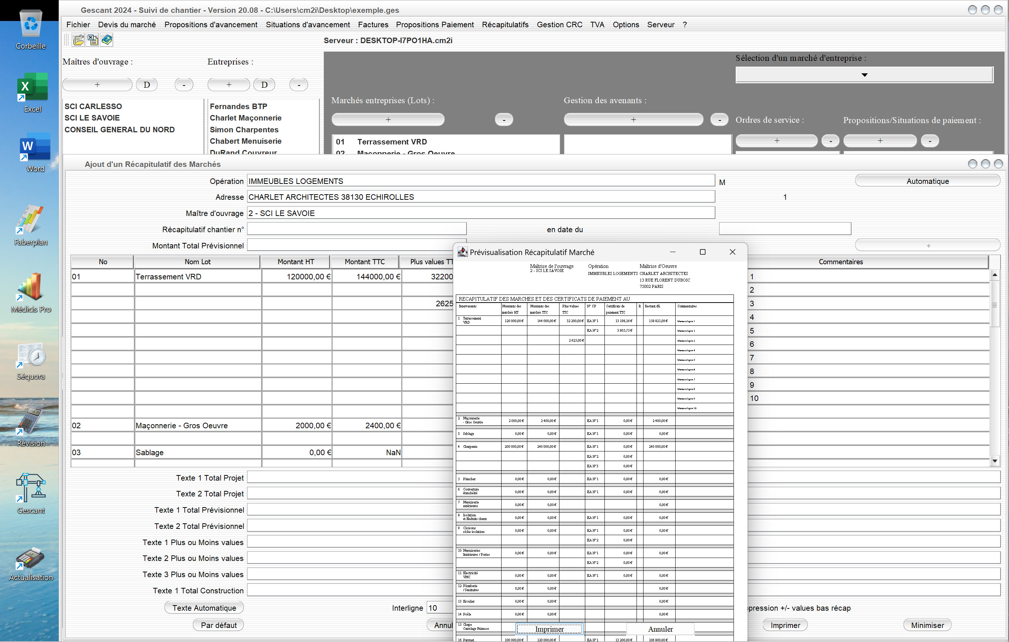Image resolution: width=1009 pixels, height=642 pixels.
Task: Select the Gescant desktop shortcut
Action: pyautogui.click(x=31, y=493)
